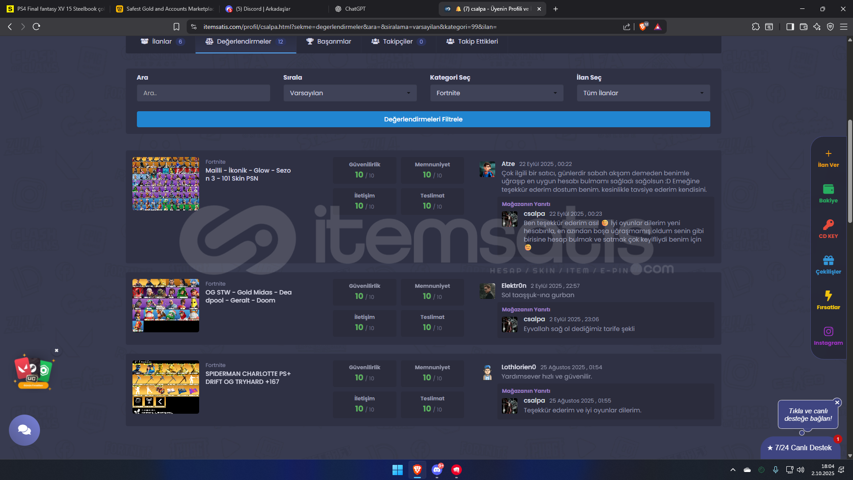
Task: Expand the Kategori Seç Fortnite dropdown
Action: (497, 93)
